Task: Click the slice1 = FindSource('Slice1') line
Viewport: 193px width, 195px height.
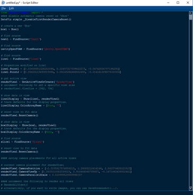Action: (x=23, y=142)
